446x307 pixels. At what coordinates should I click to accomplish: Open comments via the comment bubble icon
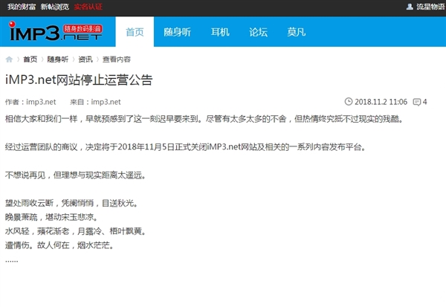tap(417, 102)
